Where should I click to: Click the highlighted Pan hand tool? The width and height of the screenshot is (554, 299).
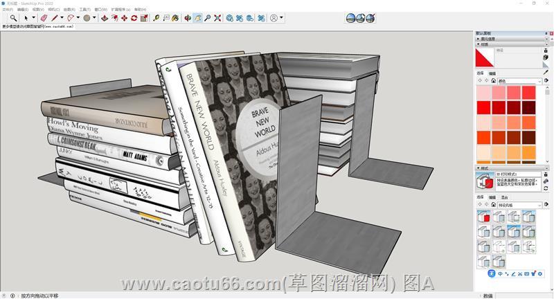pos(198,18)
